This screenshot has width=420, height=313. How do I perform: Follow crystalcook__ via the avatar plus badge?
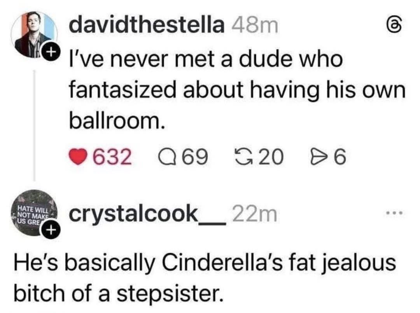pyautogui.click(x=49, y=231)
